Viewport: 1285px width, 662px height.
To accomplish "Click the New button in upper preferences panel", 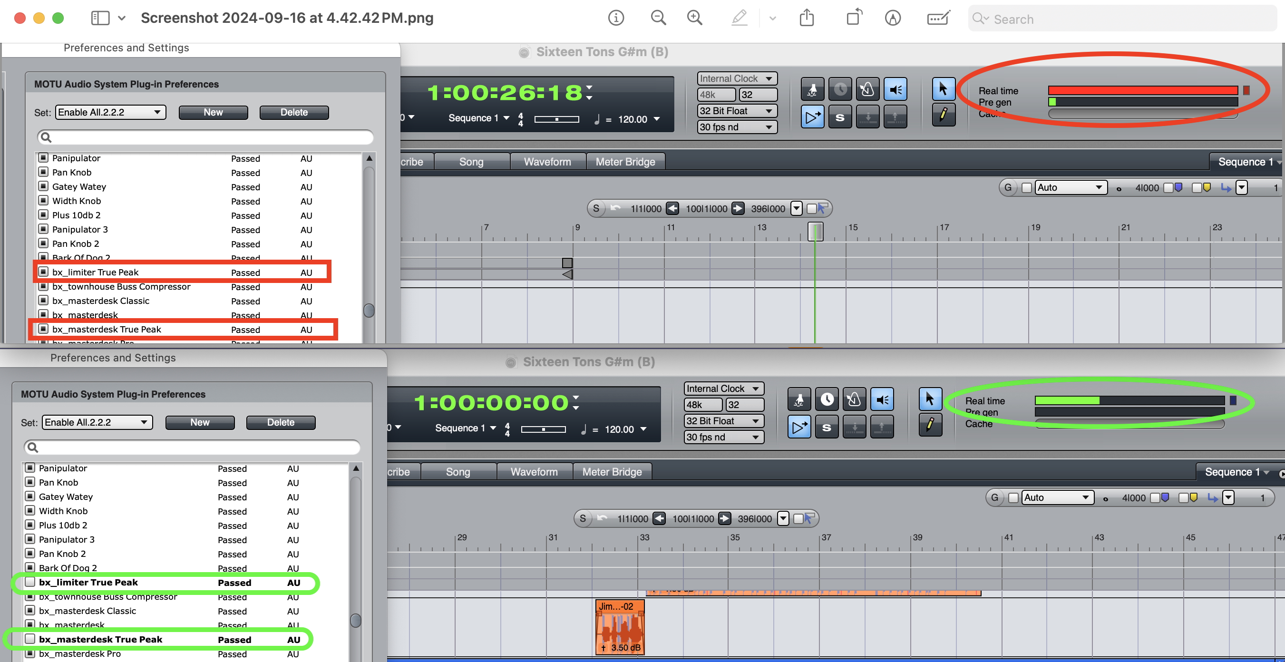I will (213, 112).
